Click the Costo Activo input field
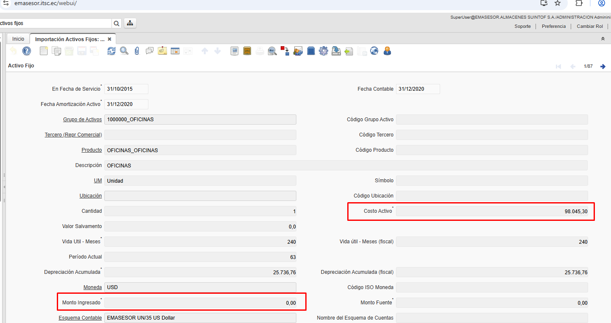 492,211
